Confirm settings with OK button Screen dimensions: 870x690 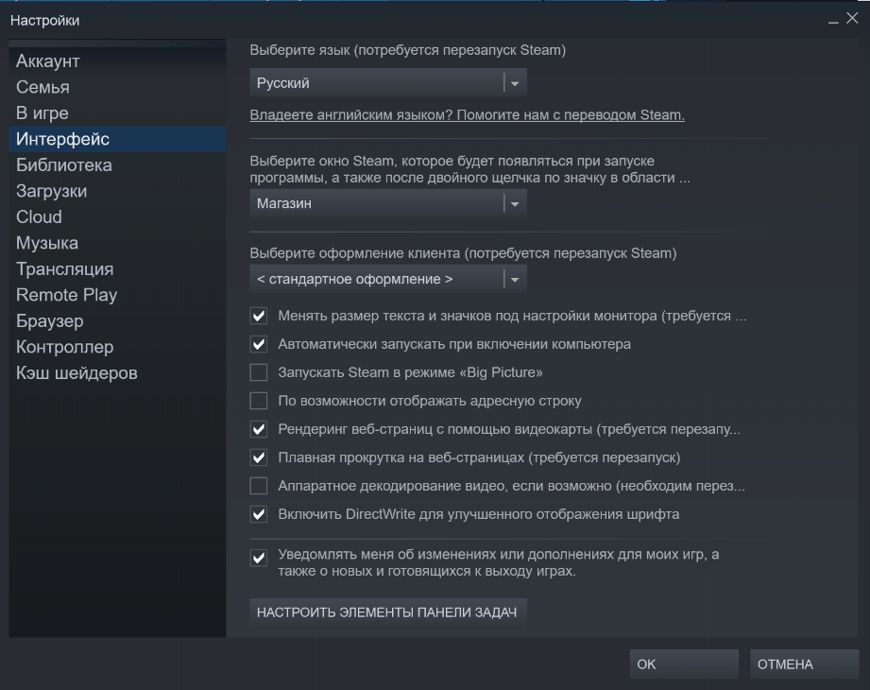[x=684, y=664]
